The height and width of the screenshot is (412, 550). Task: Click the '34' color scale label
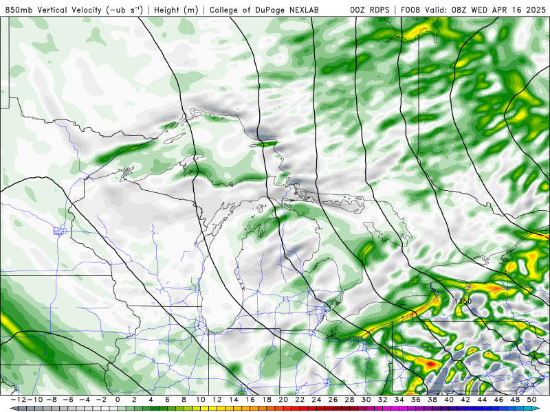tap(399, 400)
